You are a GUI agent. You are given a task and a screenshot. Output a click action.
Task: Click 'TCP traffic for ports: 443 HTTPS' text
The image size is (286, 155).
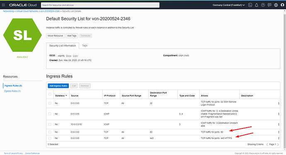216,138
